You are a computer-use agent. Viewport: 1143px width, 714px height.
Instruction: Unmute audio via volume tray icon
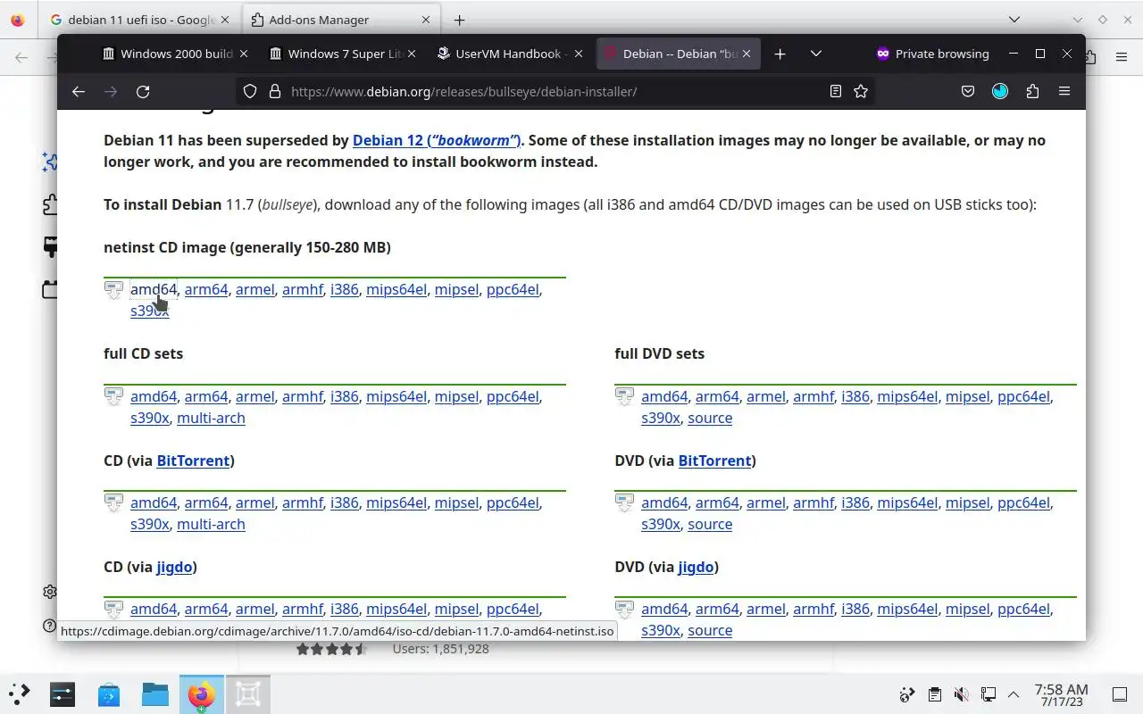(961, 694)
